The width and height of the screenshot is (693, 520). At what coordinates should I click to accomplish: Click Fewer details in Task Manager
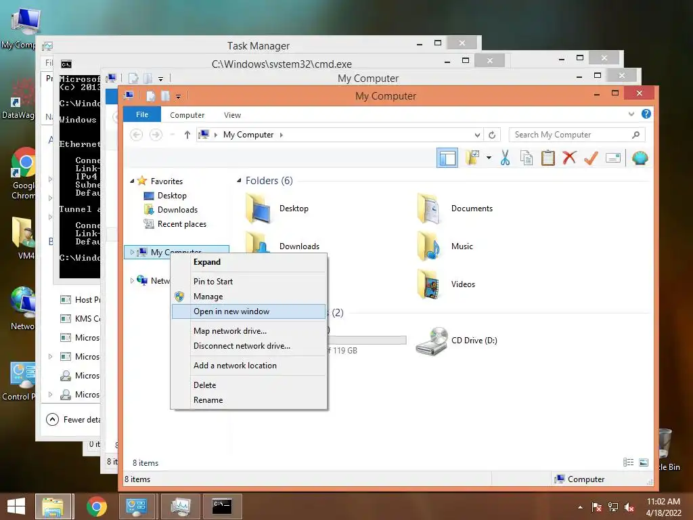(73, 419)
